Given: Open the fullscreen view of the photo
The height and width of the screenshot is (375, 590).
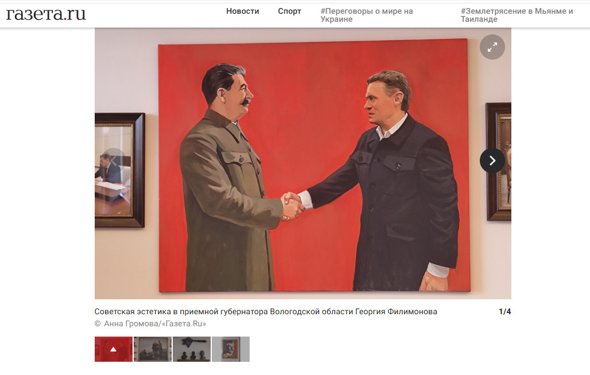Looking at the screenshot, I should (492, 47).
